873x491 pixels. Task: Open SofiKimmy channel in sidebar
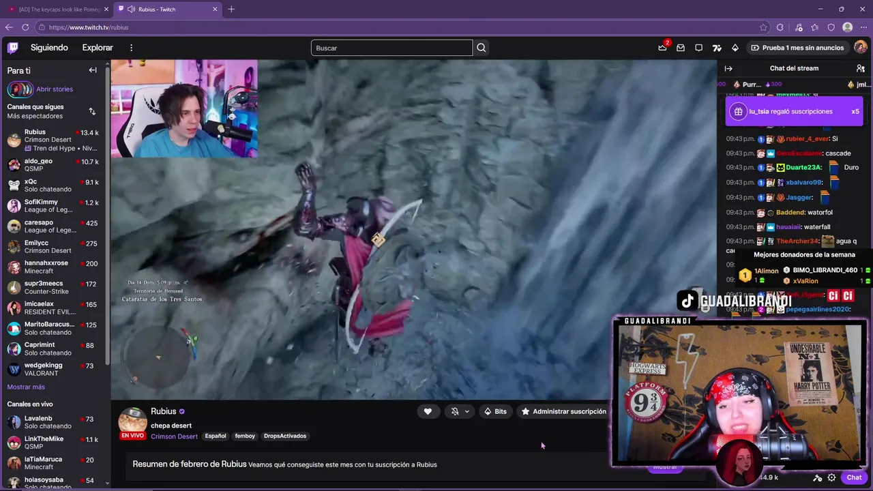pyautogui.click(x=53, y=206)
